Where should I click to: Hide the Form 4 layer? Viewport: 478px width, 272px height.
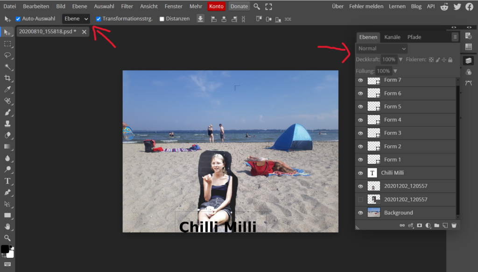coord(360,120)
